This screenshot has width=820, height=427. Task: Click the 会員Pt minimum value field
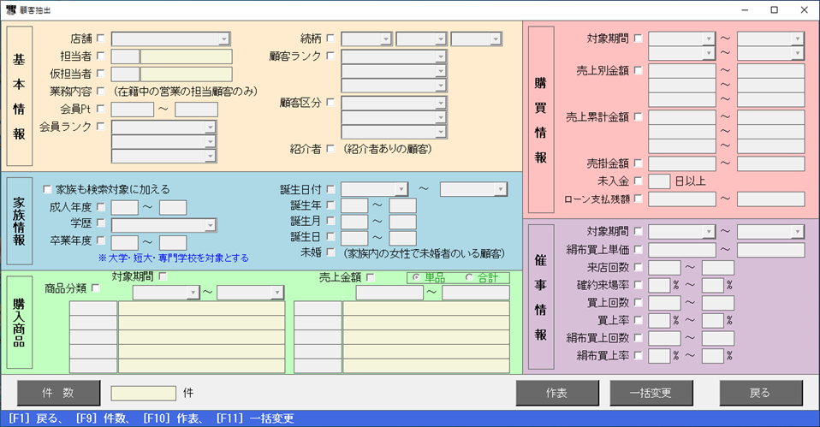point(132,109)
